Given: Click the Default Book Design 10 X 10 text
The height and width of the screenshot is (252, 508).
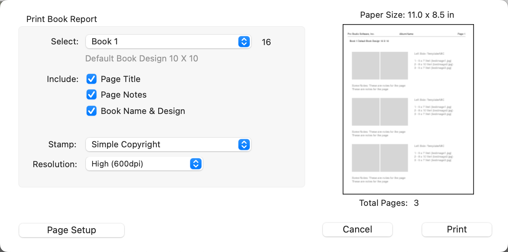Looking at the screenshot, I should point(142,59).
